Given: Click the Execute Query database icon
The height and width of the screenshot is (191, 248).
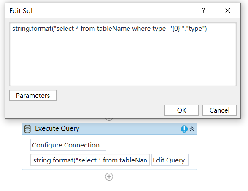Looking at the screenshot, I should 27,129.
